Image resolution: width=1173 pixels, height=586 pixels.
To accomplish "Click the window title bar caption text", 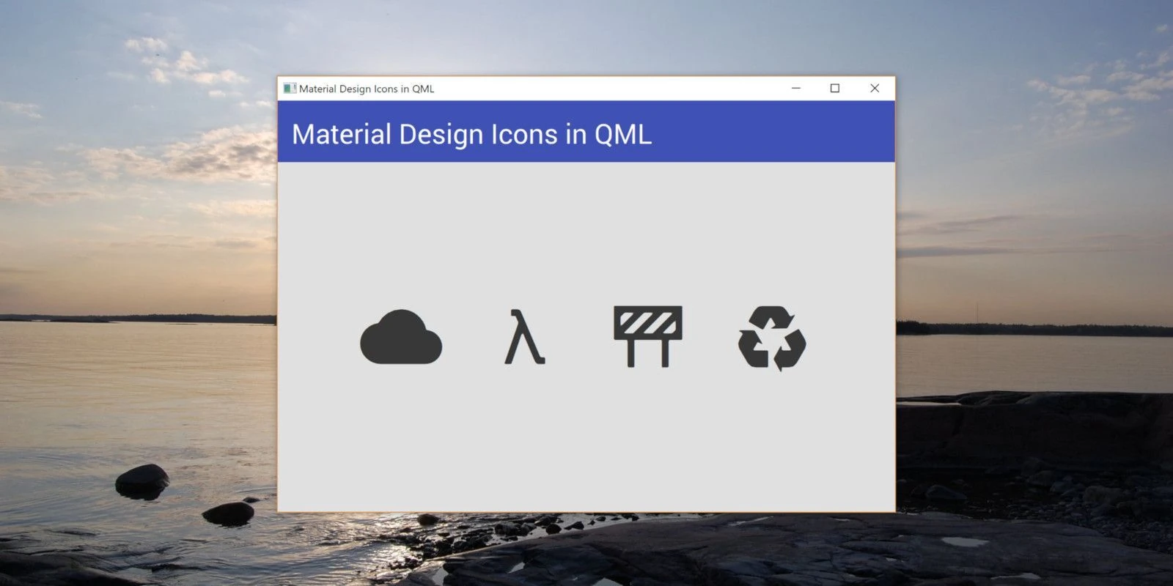I will tap(367, 89).
